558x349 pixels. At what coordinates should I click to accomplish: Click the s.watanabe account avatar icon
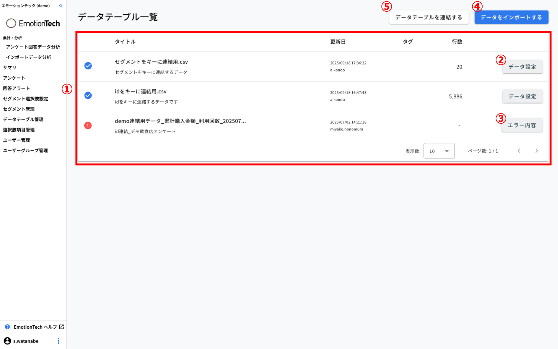click(x=7, y=341)
